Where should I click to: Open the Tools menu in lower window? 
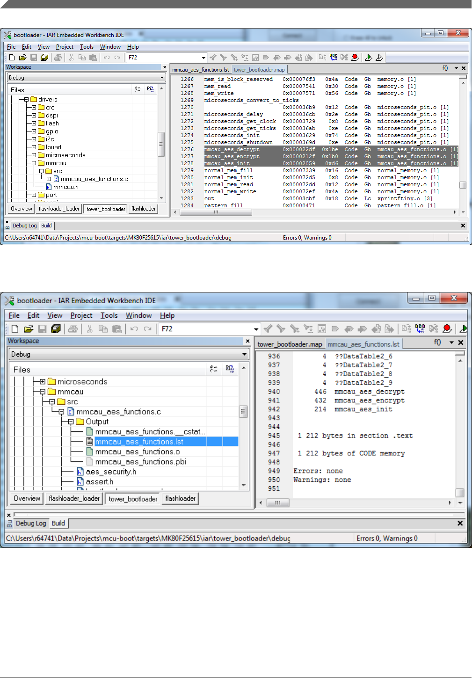[109, 315]
